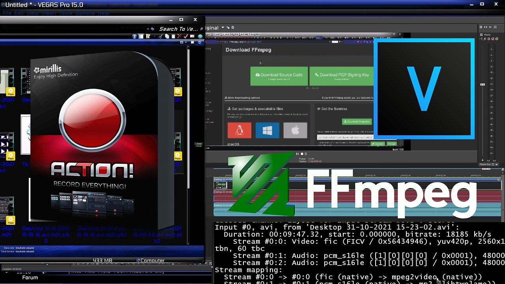Screen dimensions: 505x284
Task: Open the Edit menu in VEGAS Pro
Action: click(19, 13)
